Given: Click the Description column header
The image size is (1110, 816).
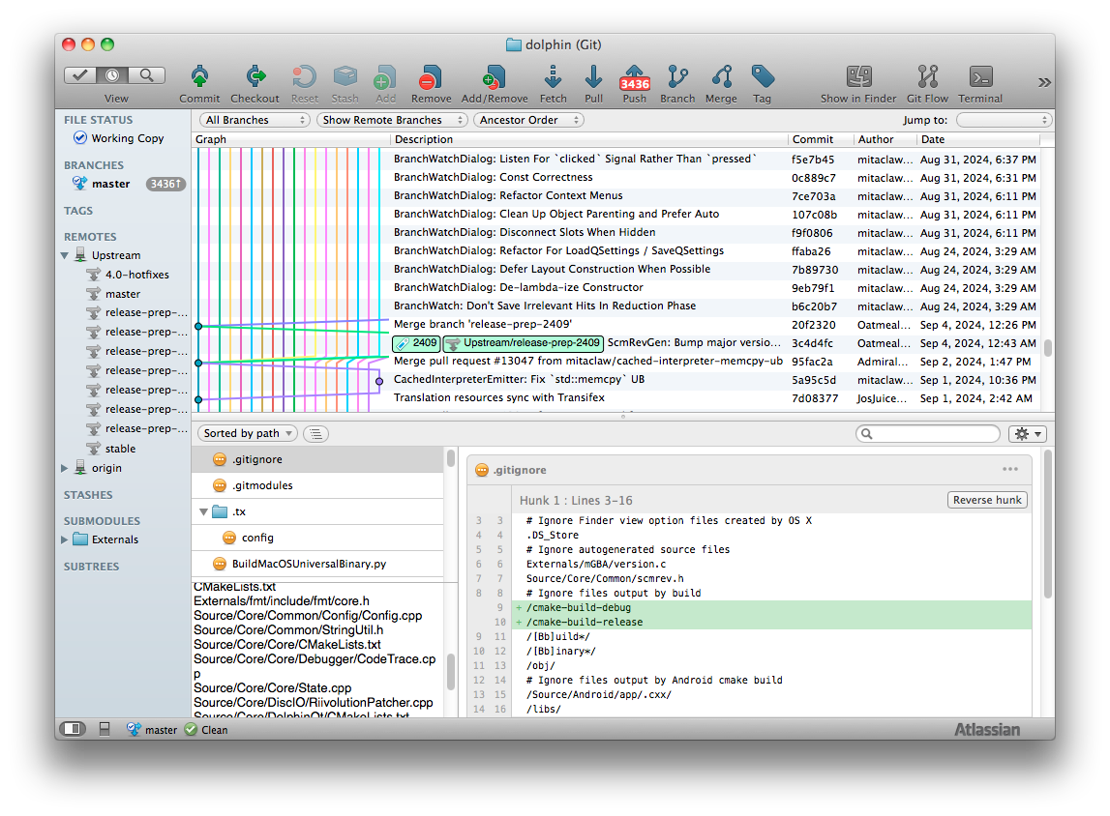Looking at the screenshot, I should 589,139.
